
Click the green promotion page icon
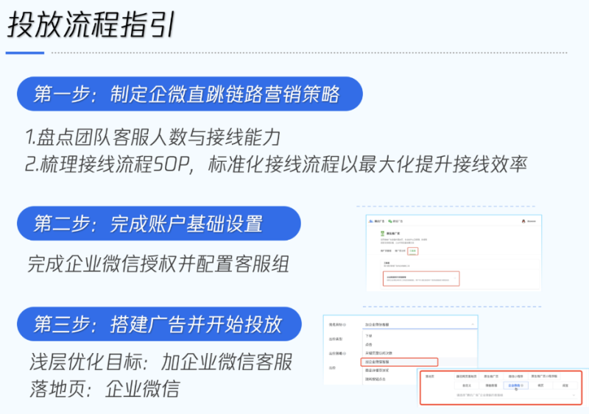[x=382, y=233]
